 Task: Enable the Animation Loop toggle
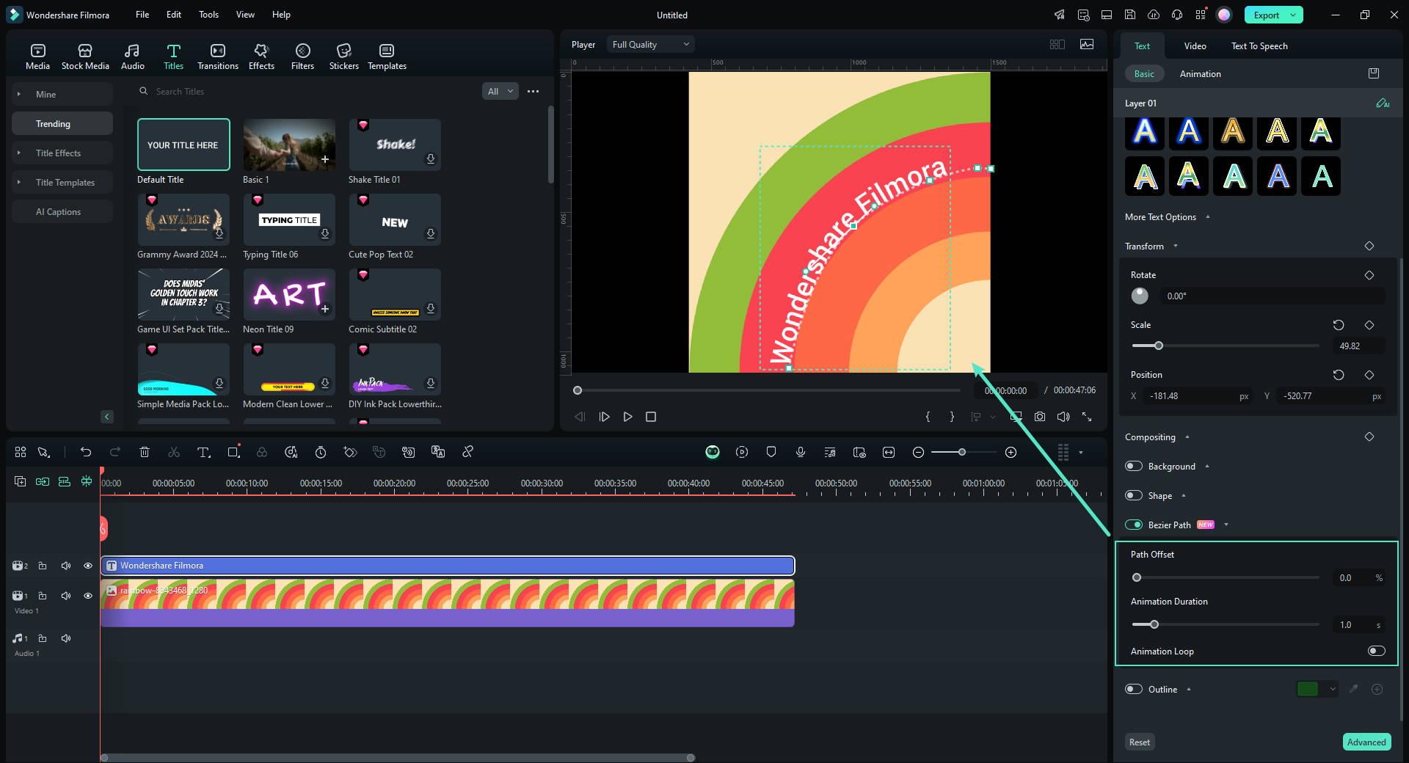pyautogui.click(x=1376, y=651)
